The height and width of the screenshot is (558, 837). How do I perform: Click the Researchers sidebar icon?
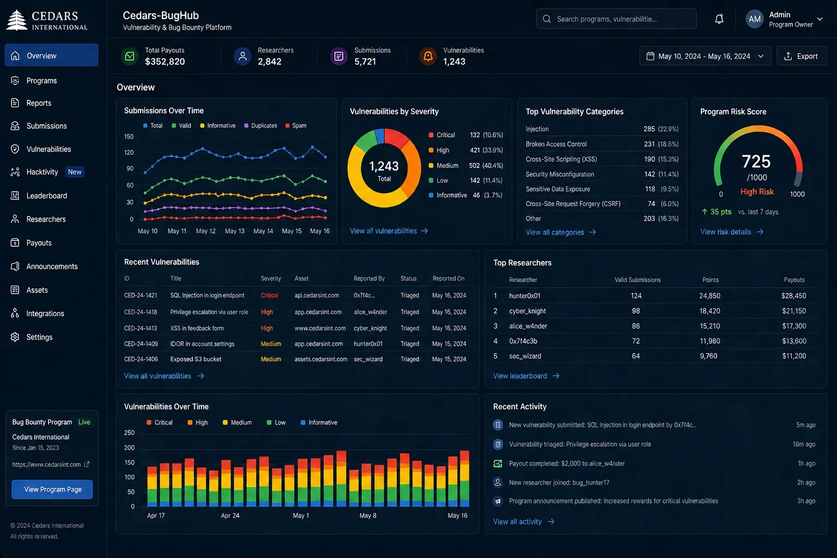click(15, 219)
